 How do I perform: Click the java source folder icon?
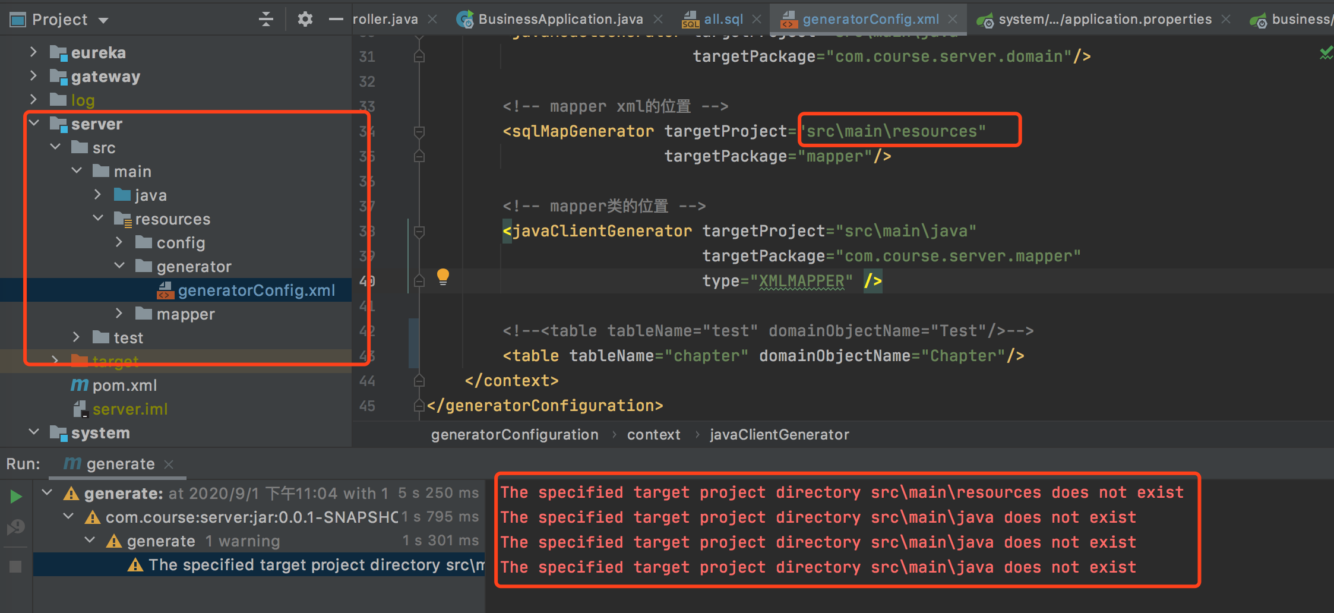pyautogui.click(x=122, y=195)
